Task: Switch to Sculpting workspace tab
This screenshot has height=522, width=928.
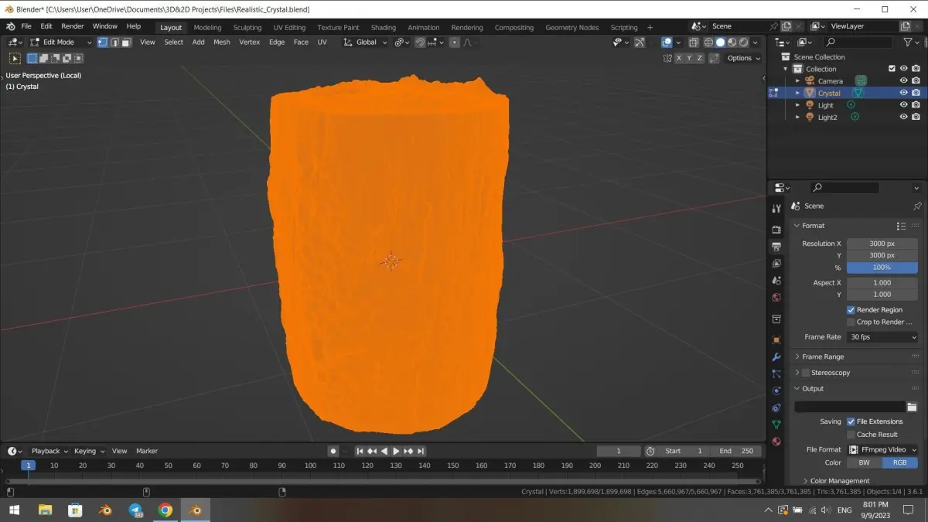Action: [247, 27]
